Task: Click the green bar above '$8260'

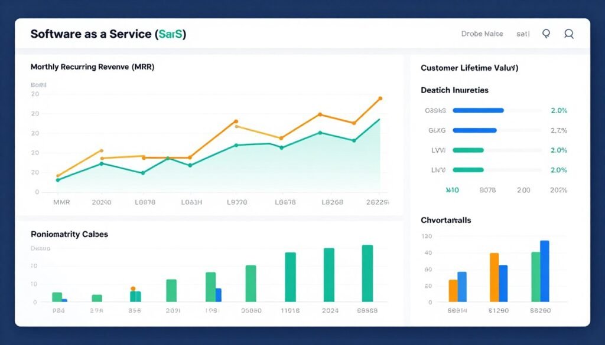Action: (x=535, y=277)
